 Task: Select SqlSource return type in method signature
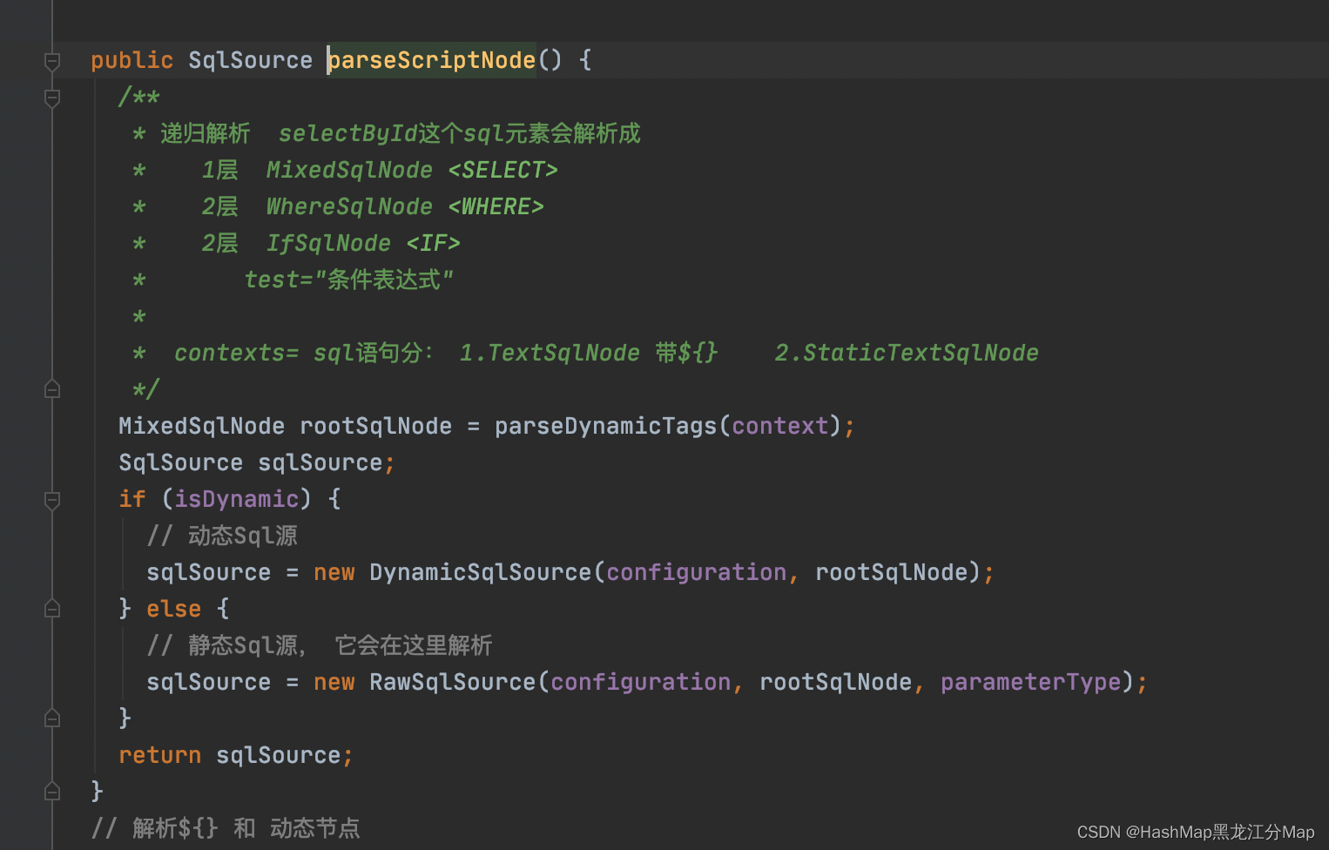(250, 60)
